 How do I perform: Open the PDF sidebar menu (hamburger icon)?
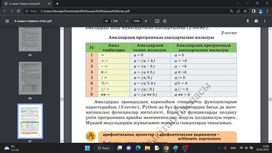[x=7, y=21]
